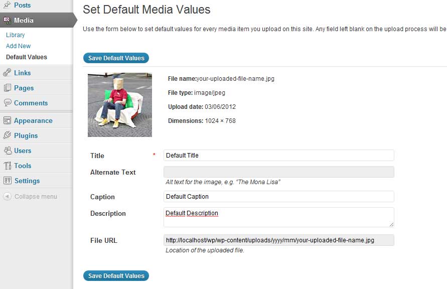Click the Media camera icon

(7, 20)
